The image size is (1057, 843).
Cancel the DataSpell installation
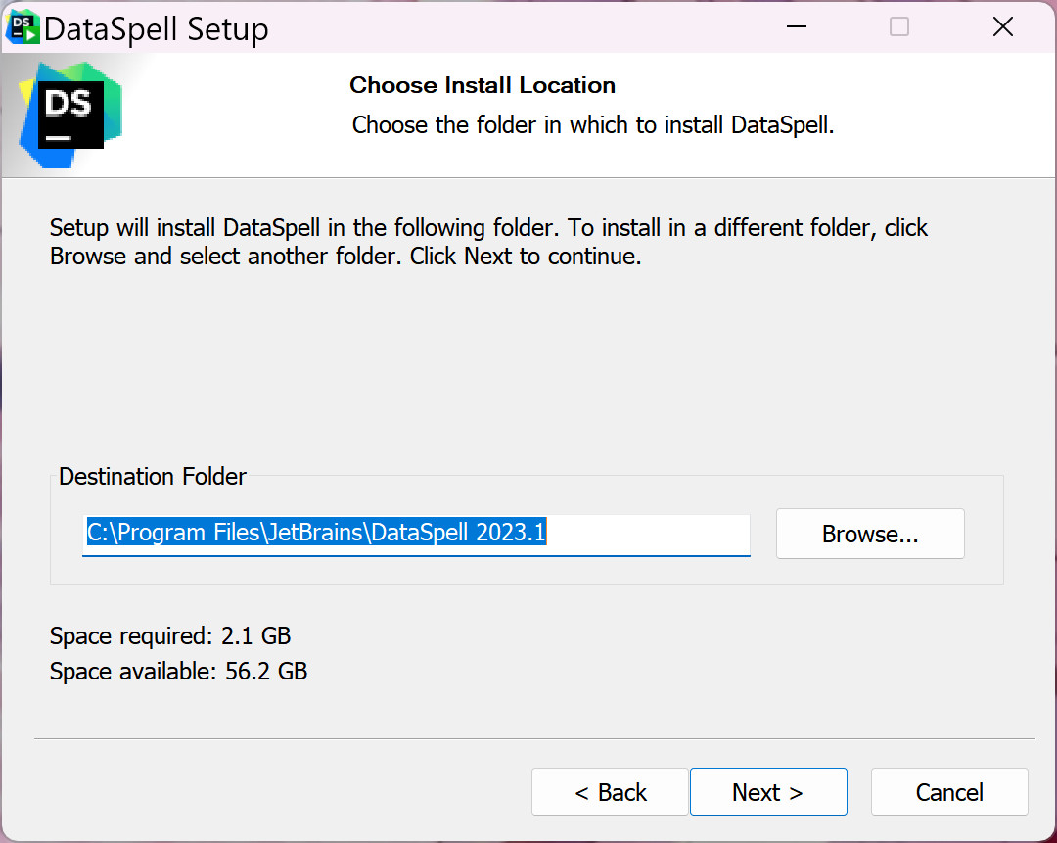[x=948, y=791]
